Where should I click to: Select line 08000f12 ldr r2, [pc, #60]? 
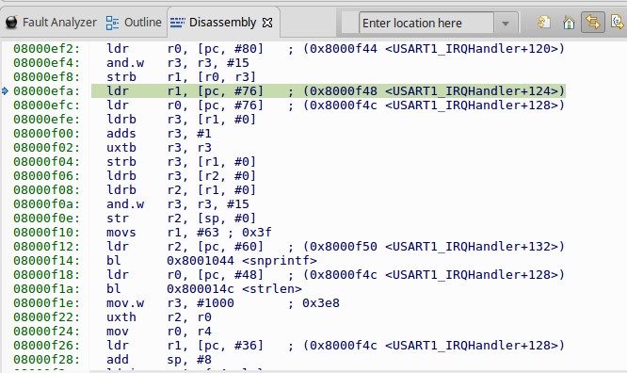tap(288, 247)
